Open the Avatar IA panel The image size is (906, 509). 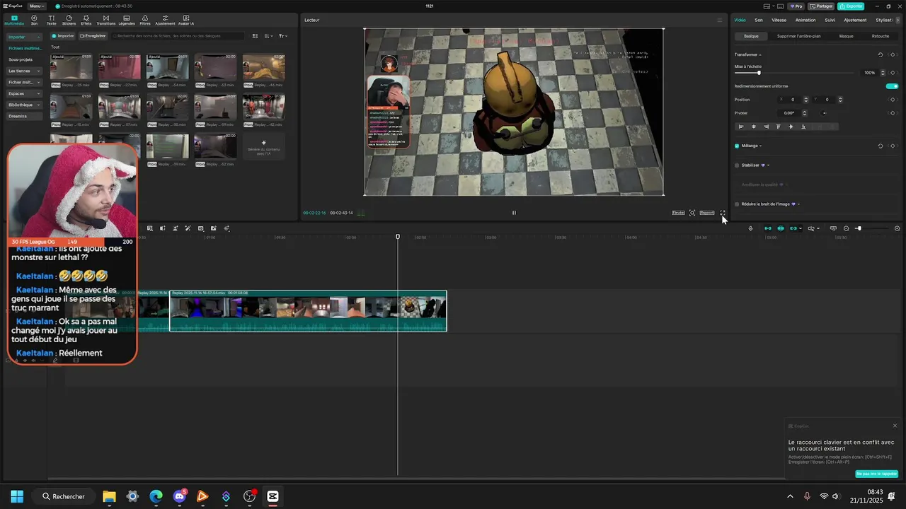coord(186,20)
